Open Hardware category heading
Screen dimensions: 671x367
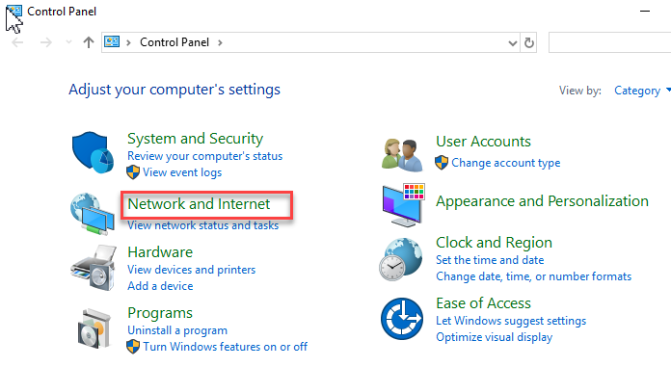pyautogui.click(x=160, y=252)
